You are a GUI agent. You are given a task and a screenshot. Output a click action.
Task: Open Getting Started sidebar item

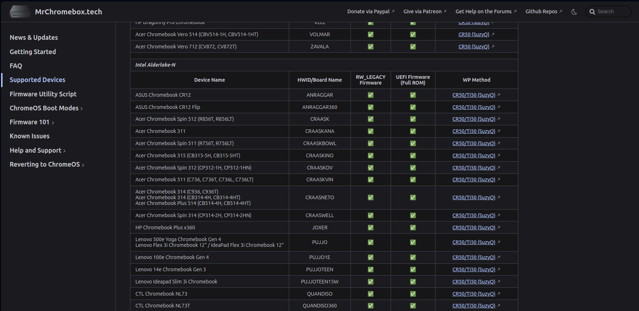click(33, 52)
